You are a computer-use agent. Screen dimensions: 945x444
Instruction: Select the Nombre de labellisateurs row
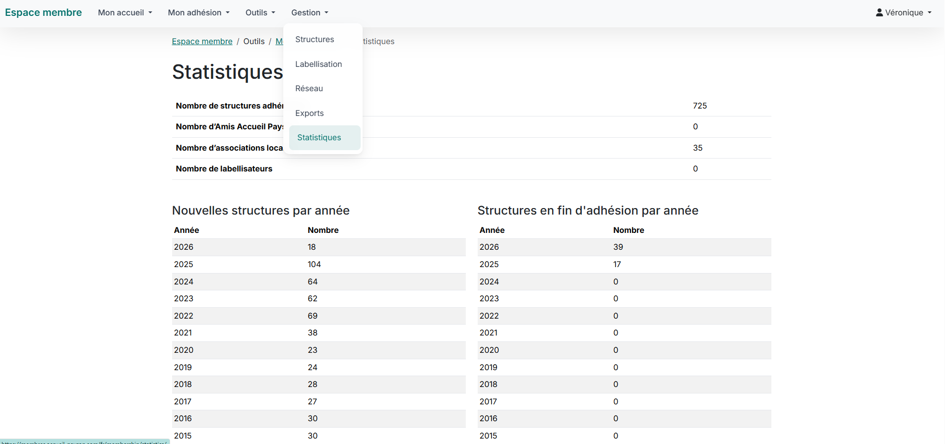pyautogui.click(x=224, y=169)
